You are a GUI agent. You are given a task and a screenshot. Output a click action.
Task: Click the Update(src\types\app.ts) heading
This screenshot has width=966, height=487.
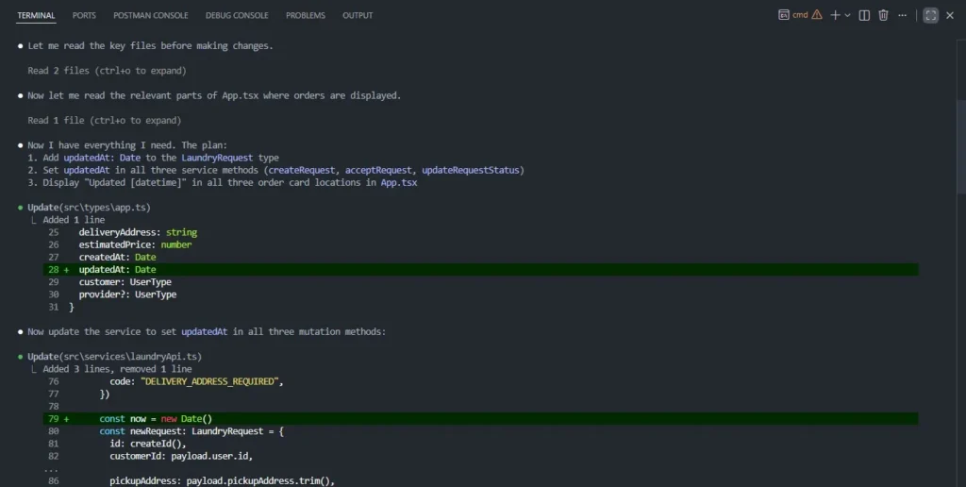[x=89, y=207]
